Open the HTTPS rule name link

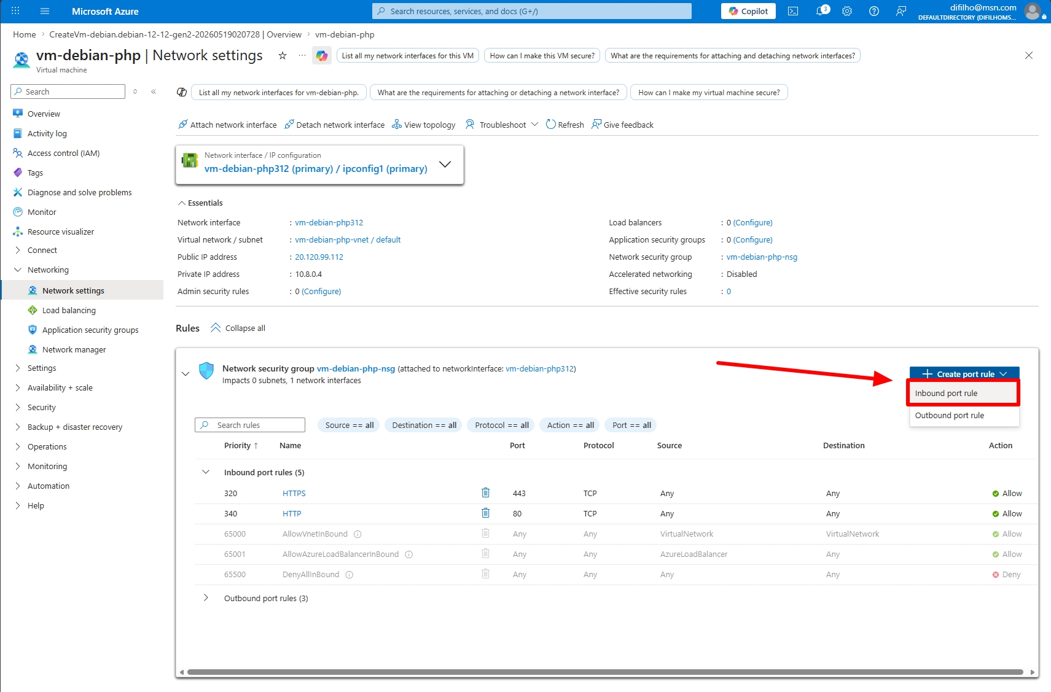coord(294,493)
